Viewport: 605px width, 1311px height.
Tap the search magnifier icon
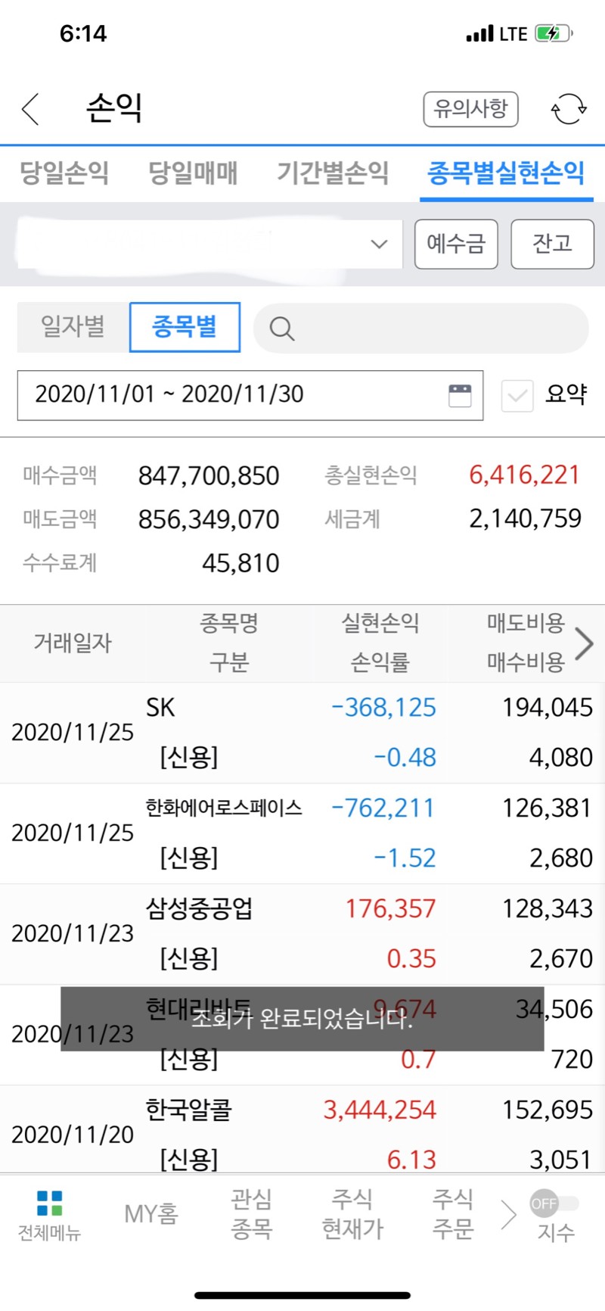[x=281, y=329]
